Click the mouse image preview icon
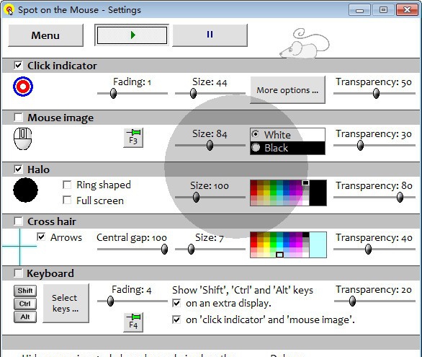 22,138
